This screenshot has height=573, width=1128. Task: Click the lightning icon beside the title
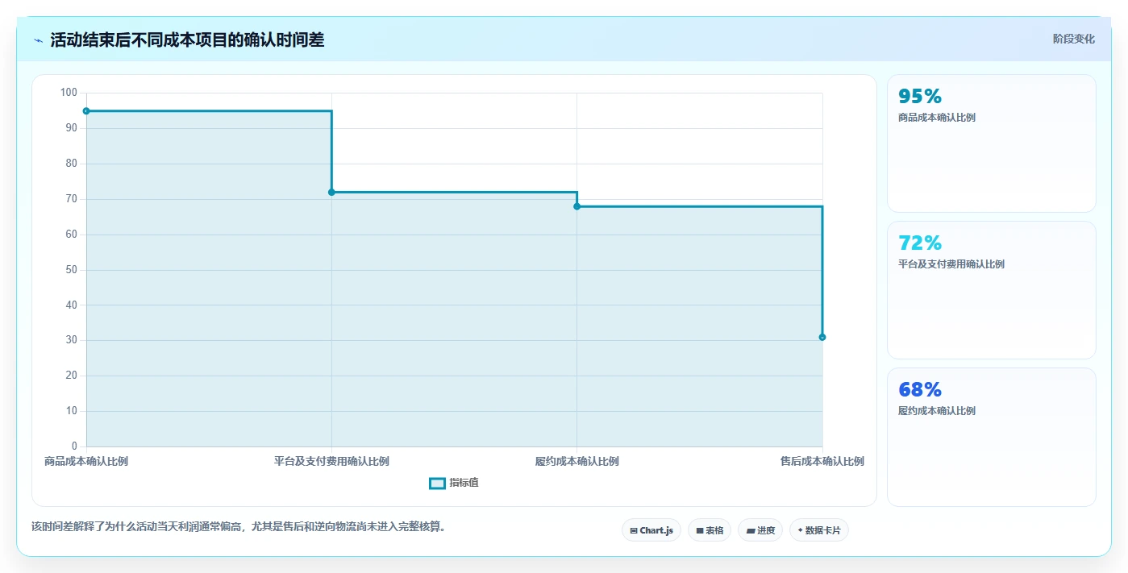pos(38,40)
